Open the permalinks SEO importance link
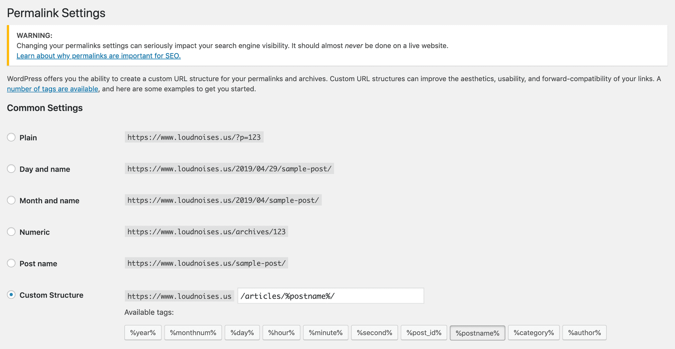The width and height of the screenshot is (675, 349). coord(99,56)
